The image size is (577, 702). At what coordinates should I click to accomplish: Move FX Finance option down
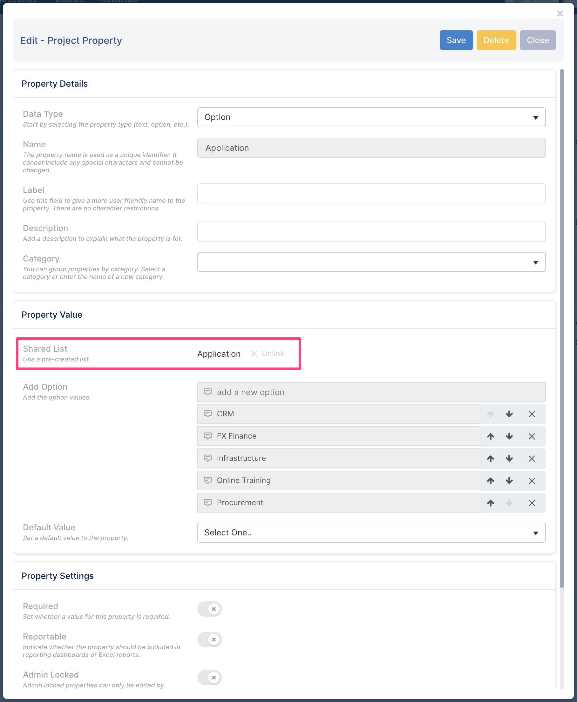click(509, 436)
